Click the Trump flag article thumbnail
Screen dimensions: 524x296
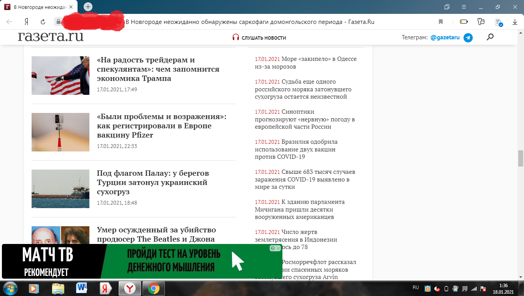point(60,76)
